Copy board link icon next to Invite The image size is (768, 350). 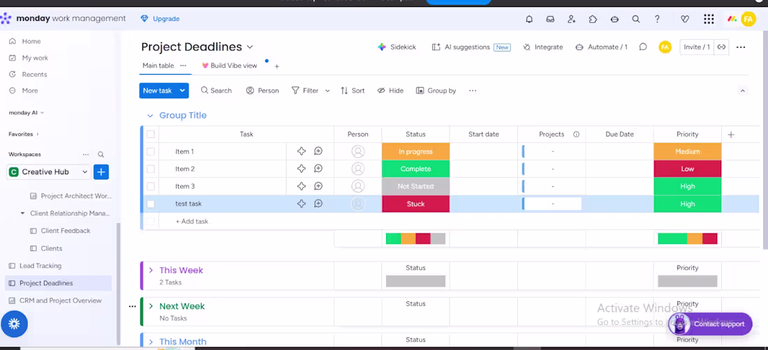click(x=721, y=47)
